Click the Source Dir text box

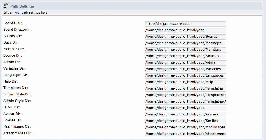(x=185, y=56)
